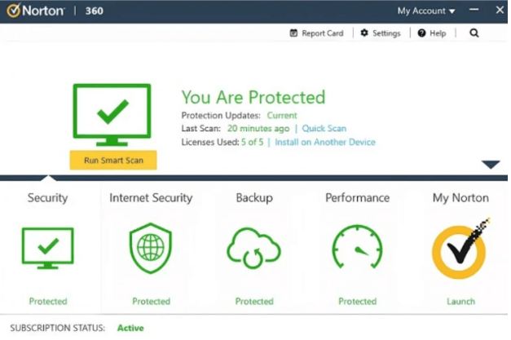
Task: Select the Internet Security tab label
Action: pyautogui.click(x=151, y=198)
